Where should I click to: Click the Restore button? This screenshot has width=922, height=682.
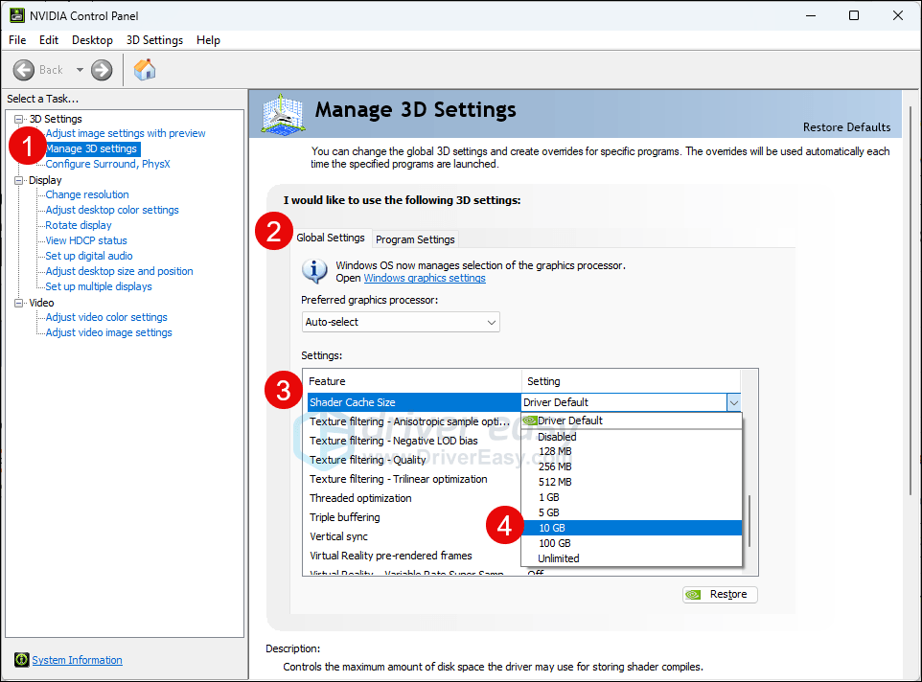coord(720,594)
